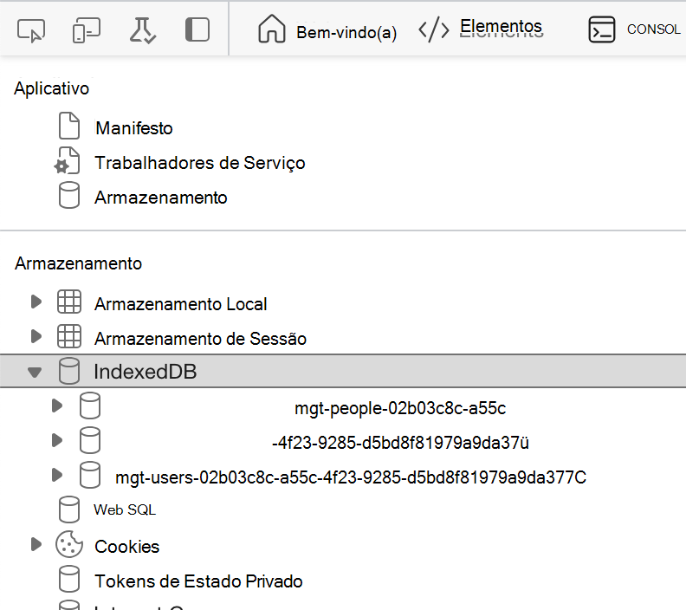Click the Armazenamento section heading
Image resolution: width=686 pixels, height=610 pixels.
point(78,263)
